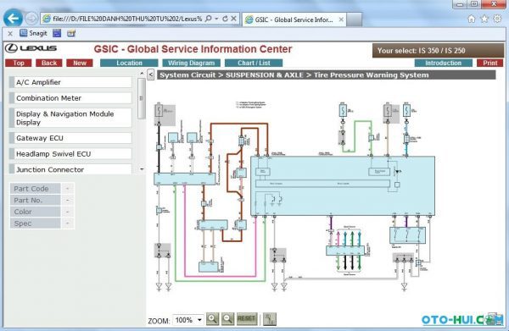Click the zoom in magnifier icon
Image resolution: width=509 pixels, height=331 pixels.
[213, 319]
